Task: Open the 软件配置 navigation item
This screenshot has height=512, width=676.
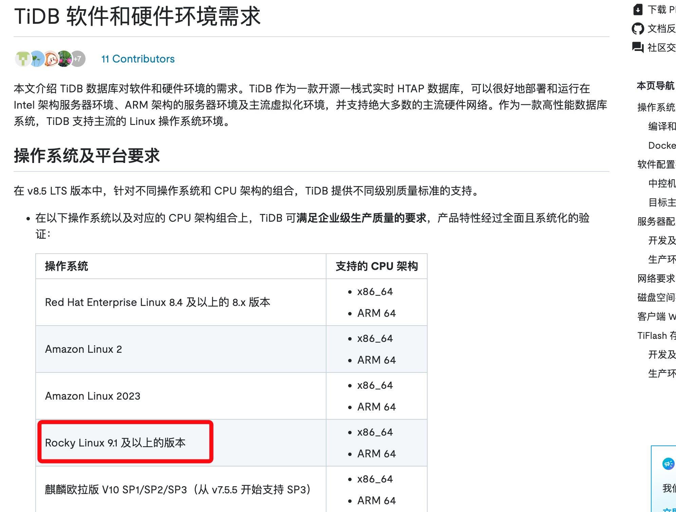Action: tap(656, 164)
